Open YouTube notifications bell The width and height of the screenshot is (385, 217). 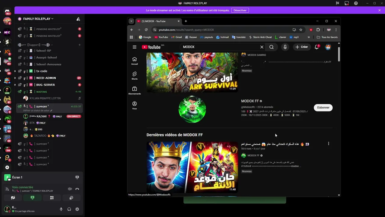click(x=317, y=47)
